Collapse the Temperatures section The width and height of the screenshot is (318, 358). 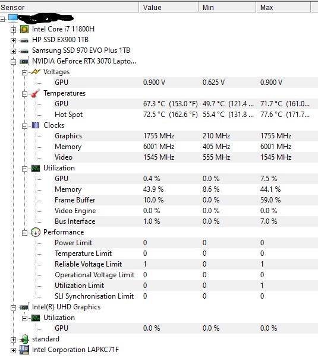(24, 94)
